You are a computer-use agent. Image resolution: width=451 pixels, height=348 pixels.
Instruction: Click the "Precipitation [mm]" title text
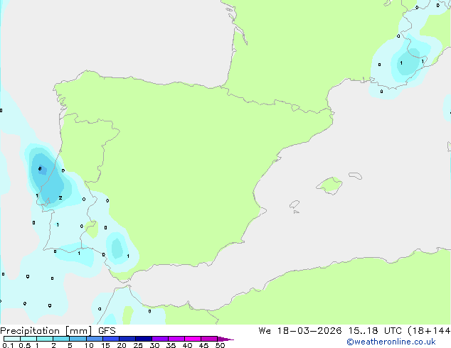point(46,331)
